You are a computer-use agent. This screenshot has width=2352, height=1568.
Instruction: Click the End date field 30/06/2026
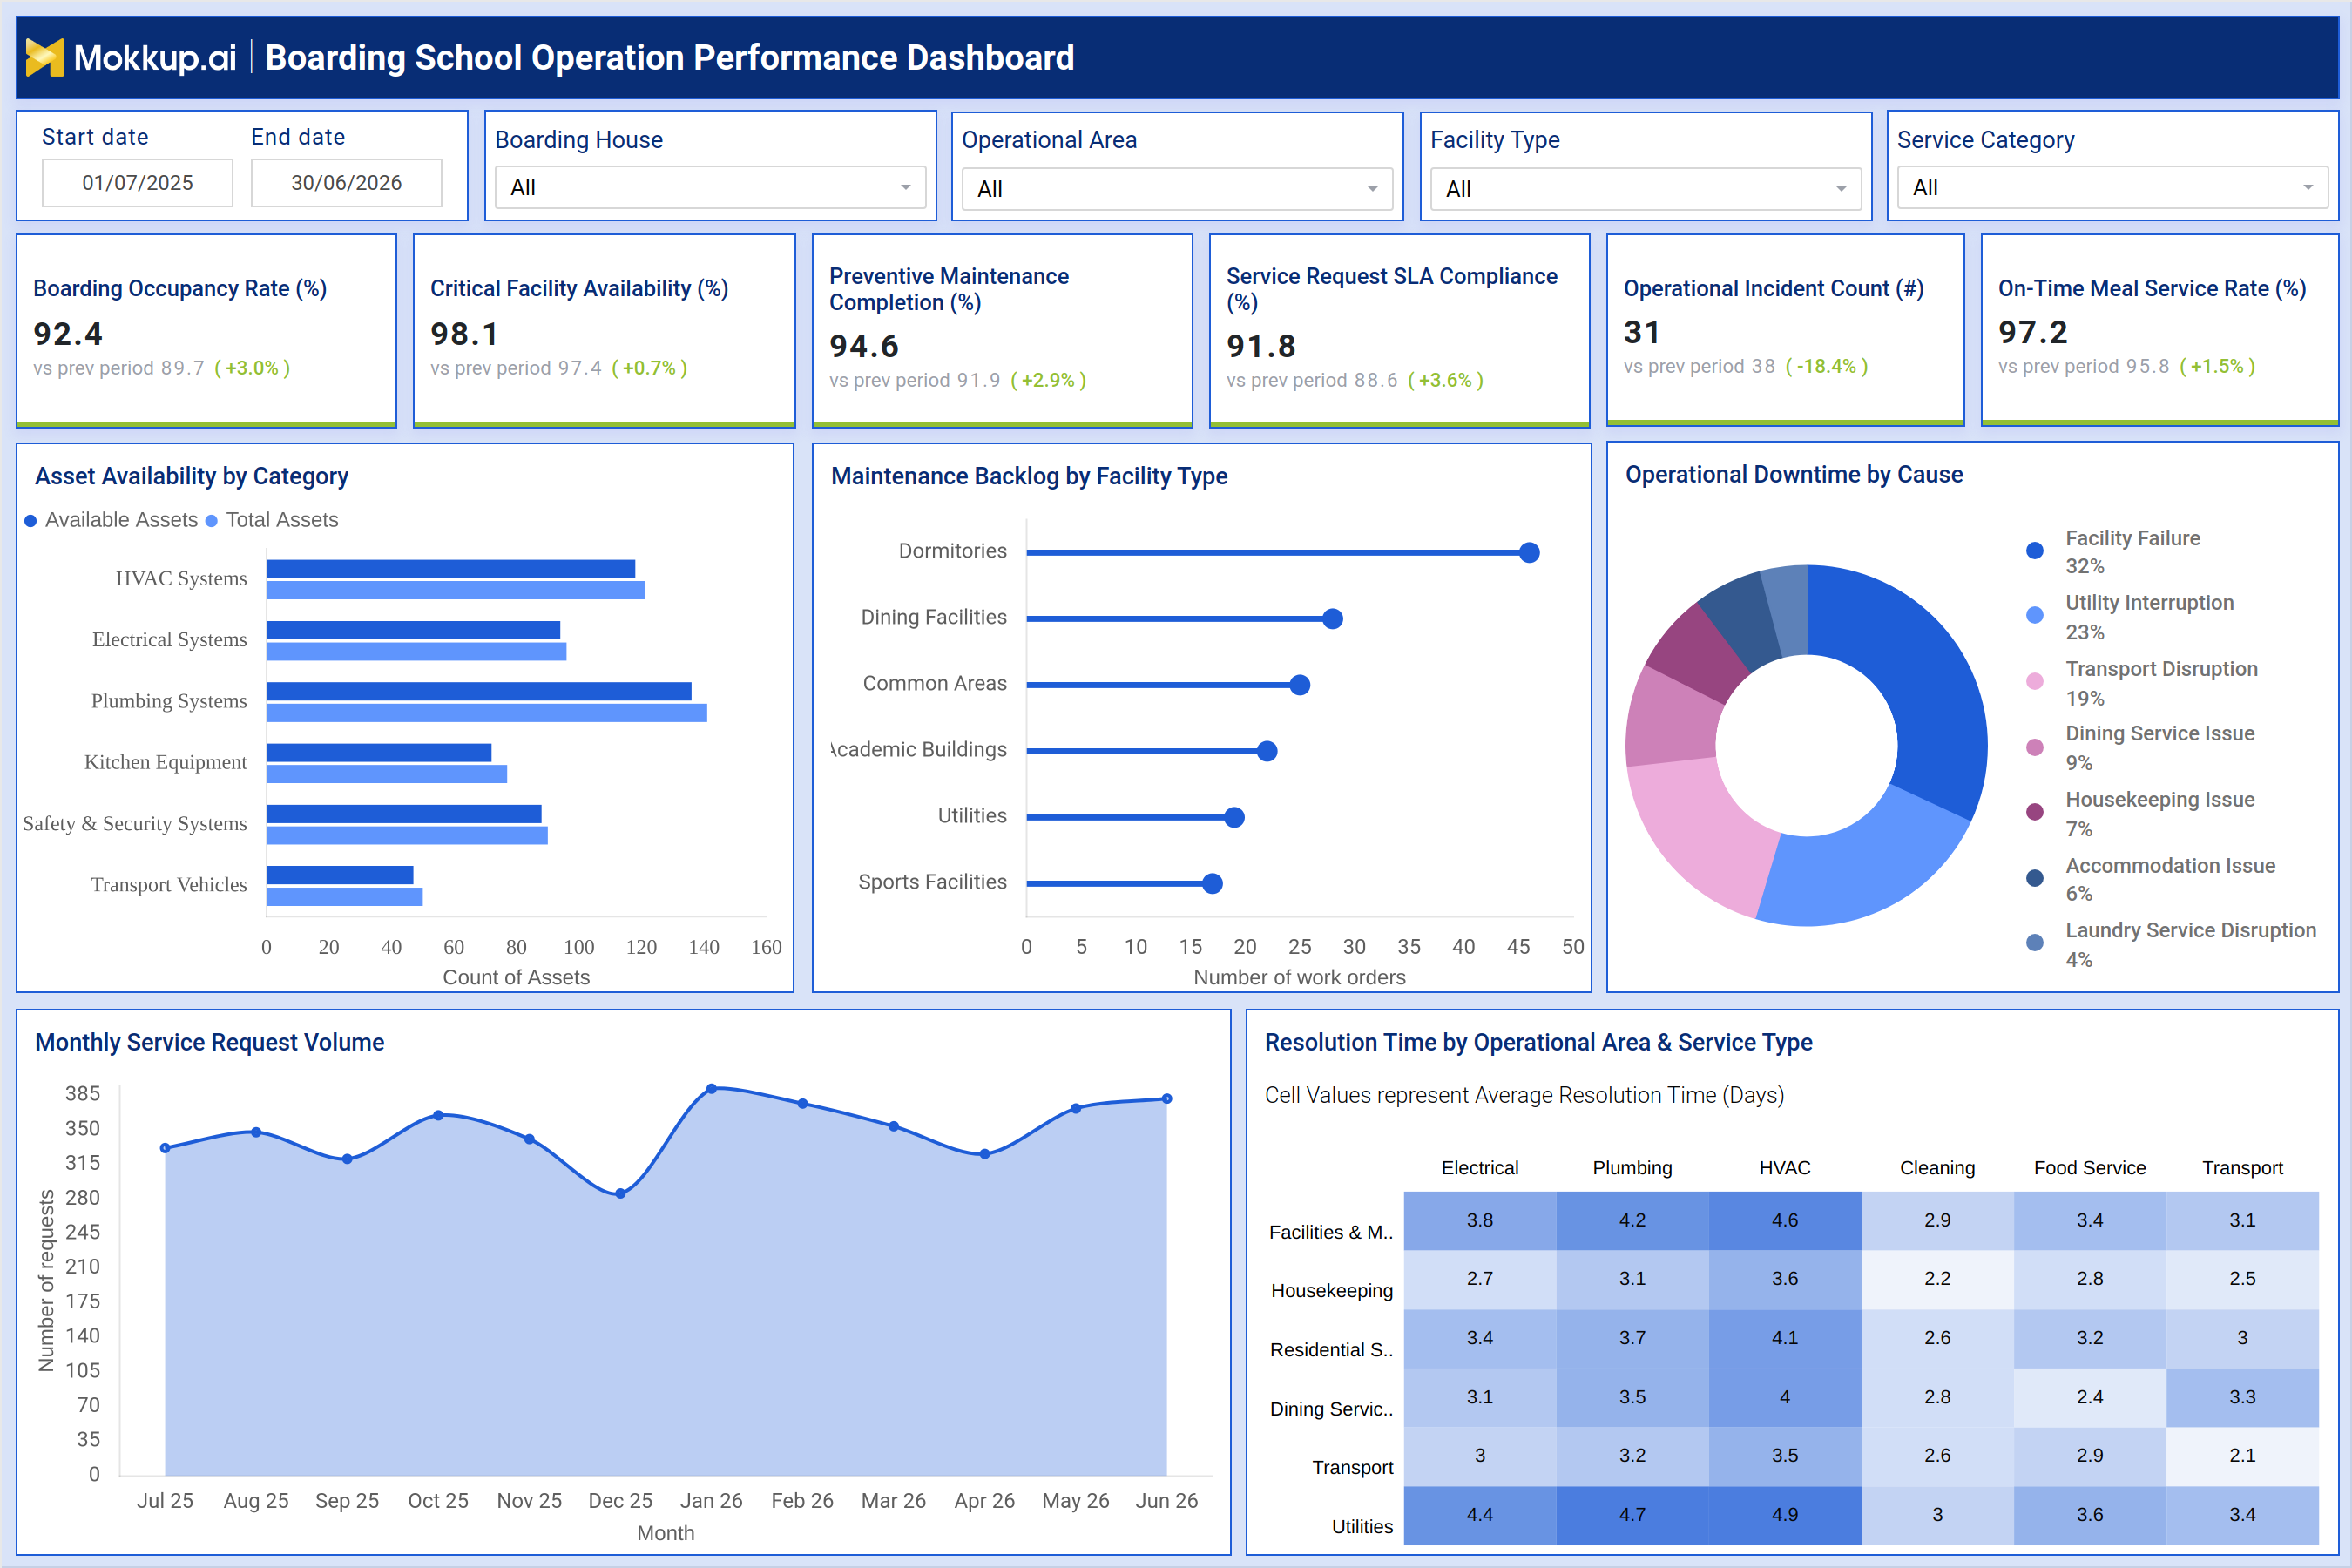pyautogui.click(x=346, y=183)
